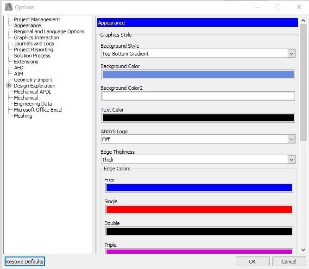309x269 pixels.
Task: Minimize the Options window
Action: (257, 7)
